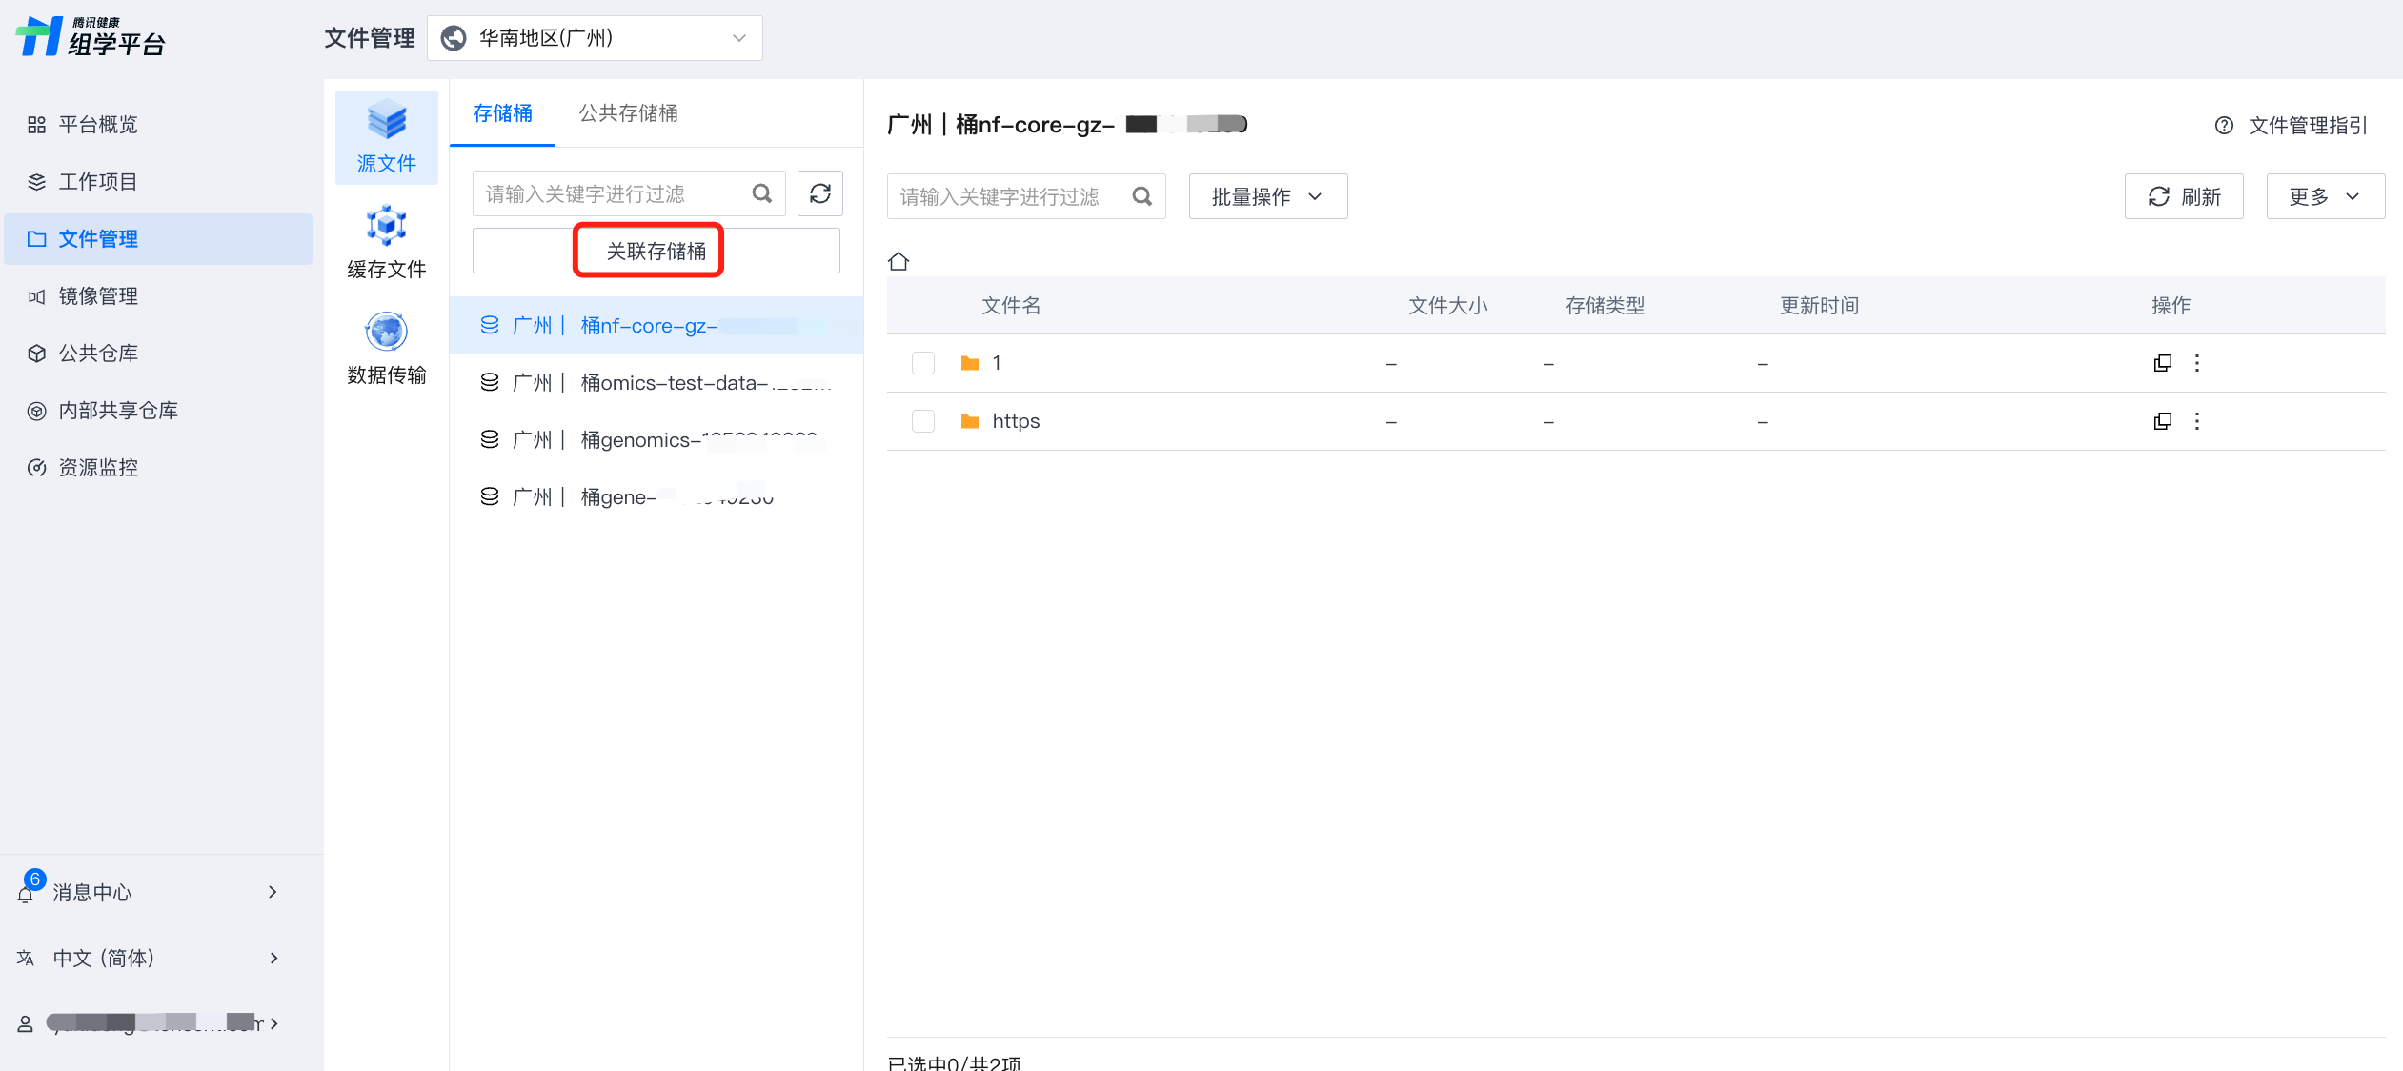Click the home breadcrumb icon
The image size is (2403, 1071).
[898, 261]
